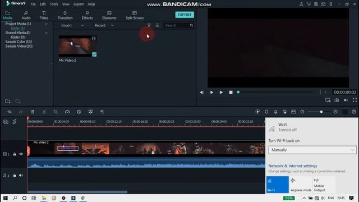Toggle auto ripple link icon
This screenshot has height=202, width=359.
(15, 122)
